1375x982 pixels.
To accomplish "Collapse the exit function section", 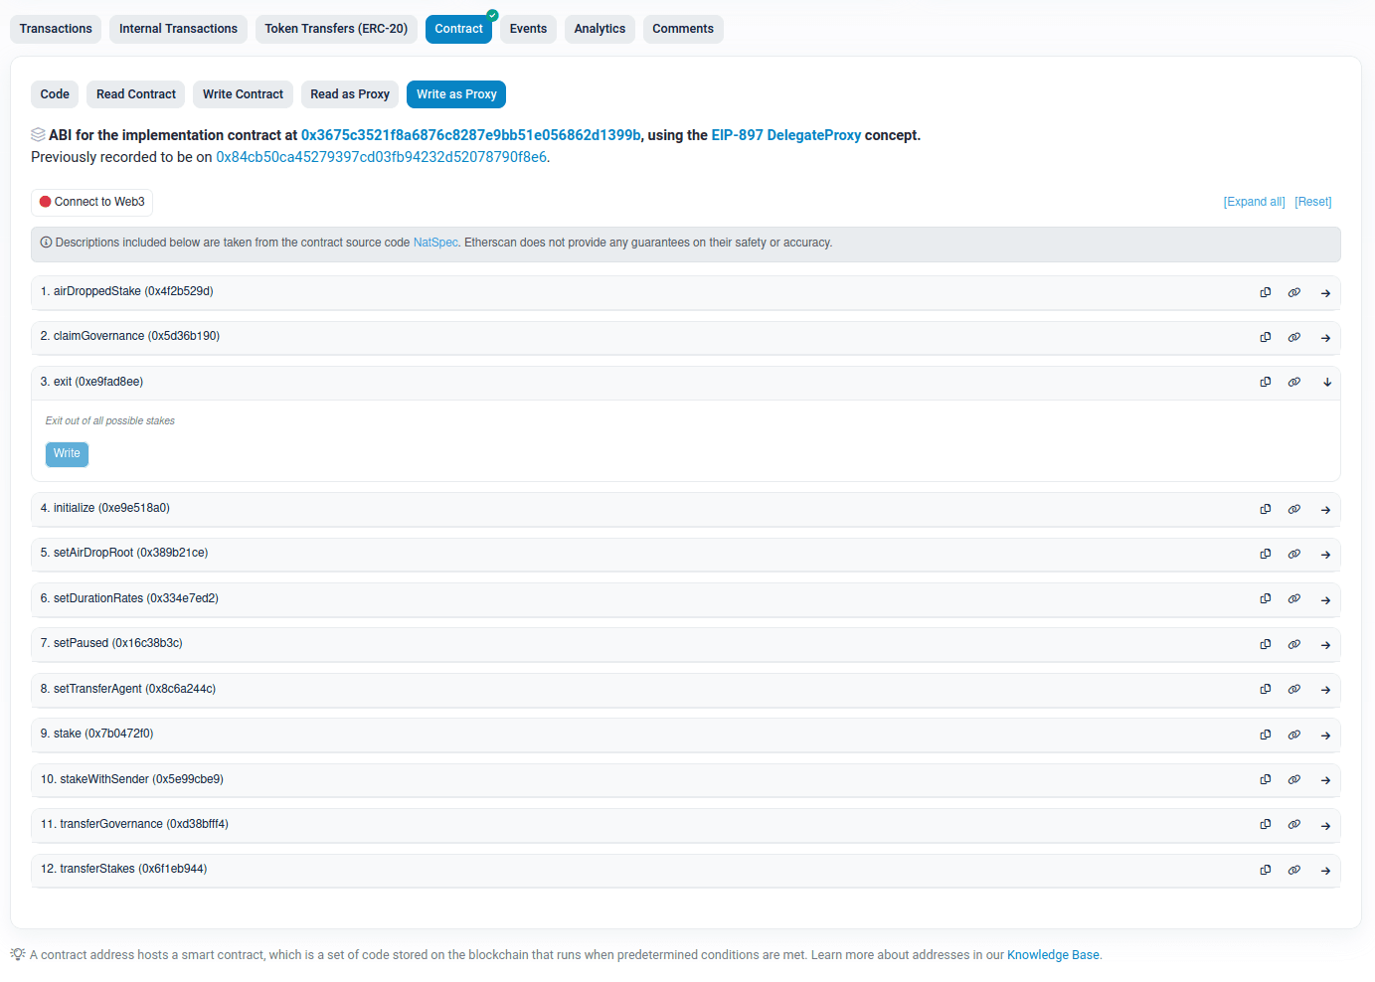I will pyautogui.click(x=1326, y=382).
